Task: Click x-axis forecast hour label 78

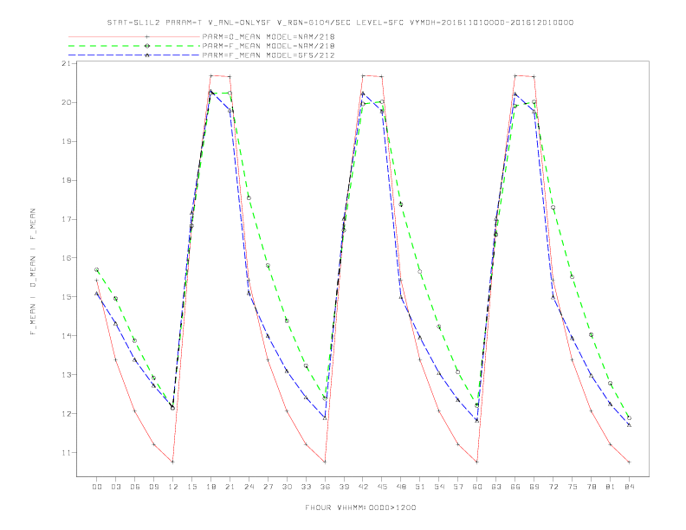Action: click(591, 487)
